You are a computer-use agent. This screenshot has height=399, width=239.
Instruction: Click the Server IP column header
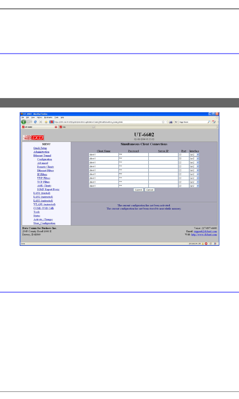[163, 151]
